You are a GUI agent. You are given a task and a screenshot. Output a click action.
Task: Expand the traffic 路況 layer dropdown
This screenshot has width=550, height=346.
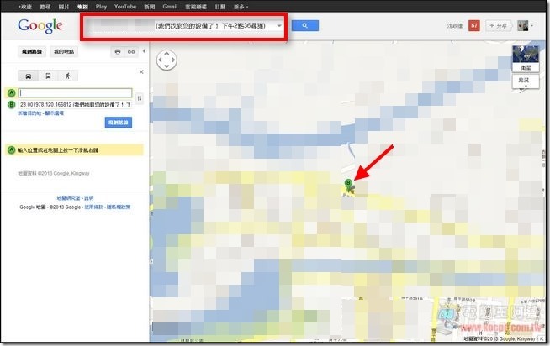526,82
